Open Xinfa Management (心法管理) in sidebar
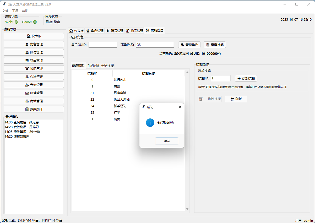This screenshot has height=223, width=315. tap(34, 77)
